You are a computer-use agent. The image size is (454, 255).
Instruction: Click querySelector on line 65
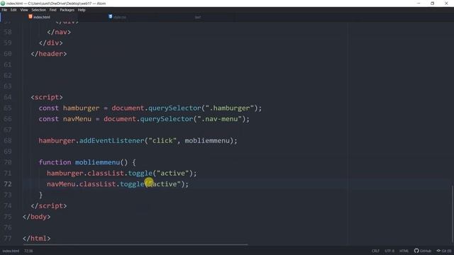coord(175,108)
